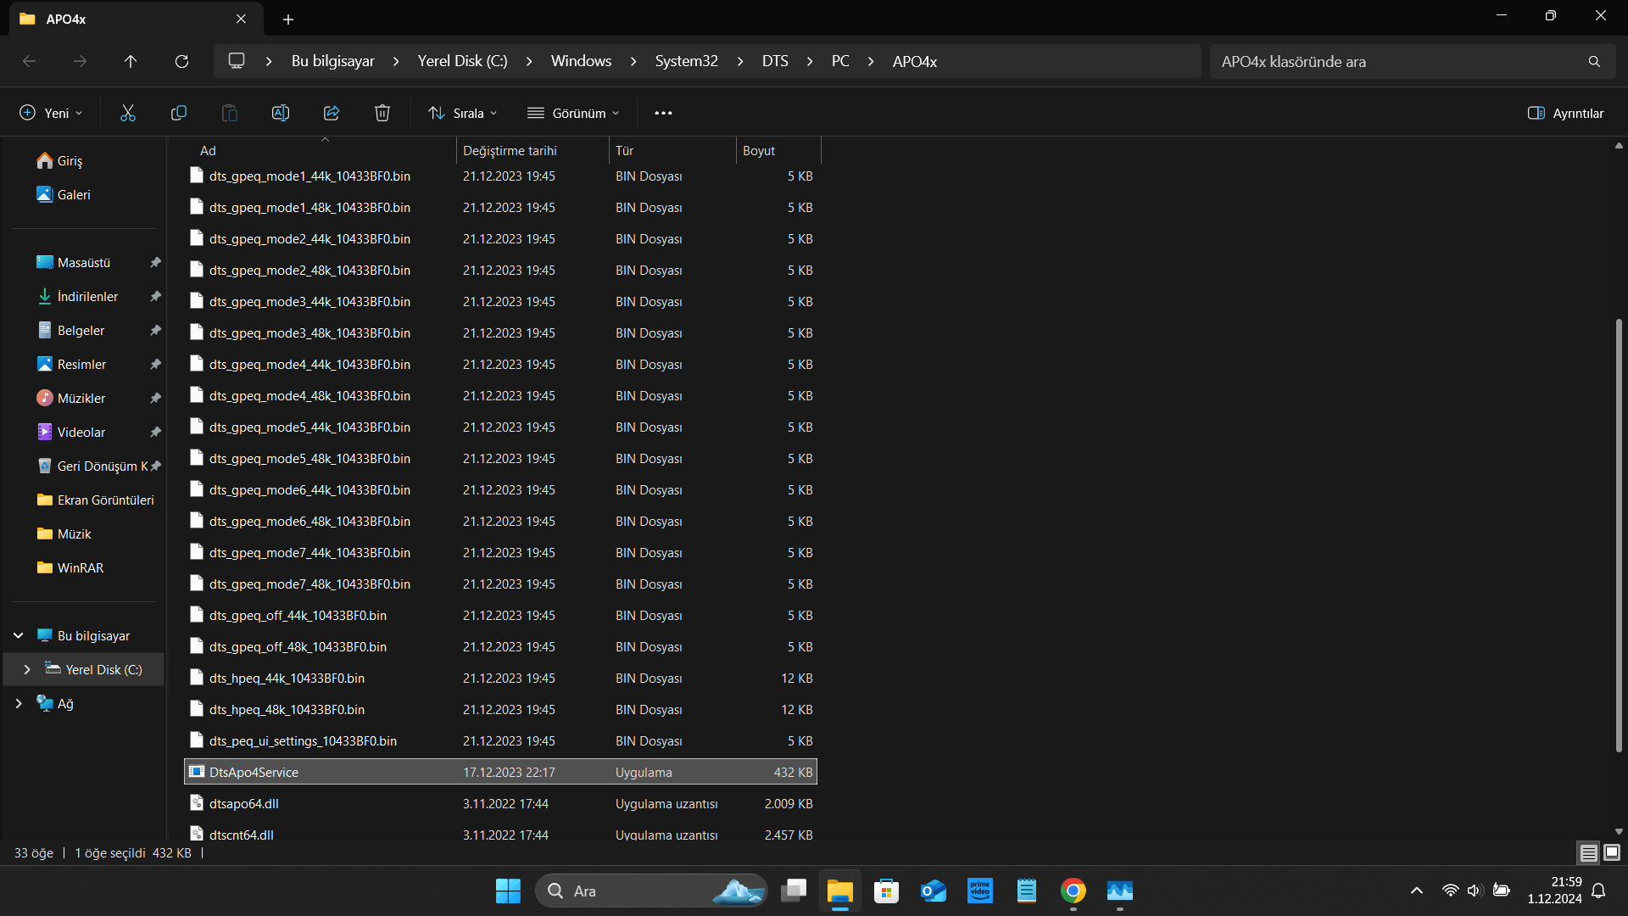Click the Delete trash icon
The width and height of the screenshot is (1628, 916).
pos(382,113)
